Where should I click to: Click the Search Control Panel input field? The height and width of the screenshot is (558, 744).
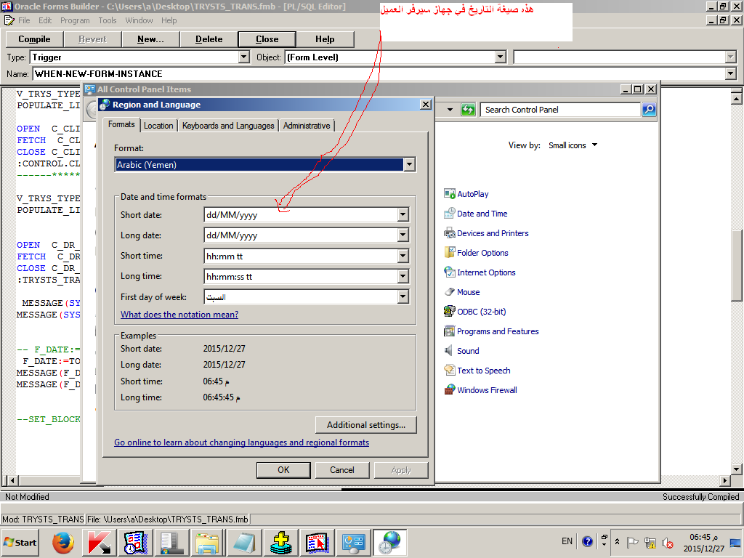click(559, 110)
